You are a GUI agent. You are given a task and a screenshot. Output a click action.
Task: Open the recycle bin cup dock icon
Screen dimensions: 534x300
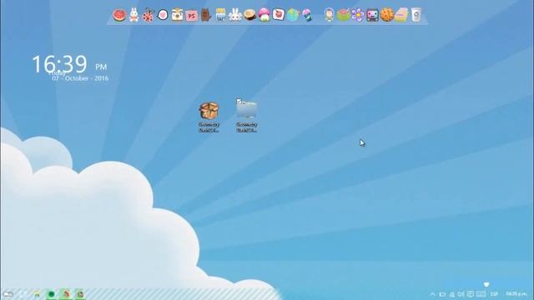coord(416,15)
